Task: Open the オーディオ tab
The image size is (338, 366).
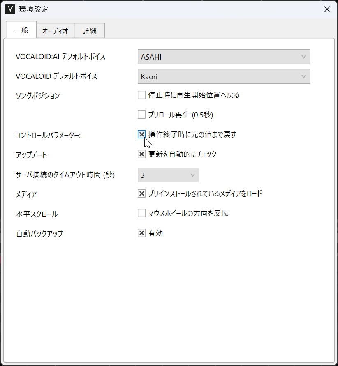Action: click(x=55, y=30)
